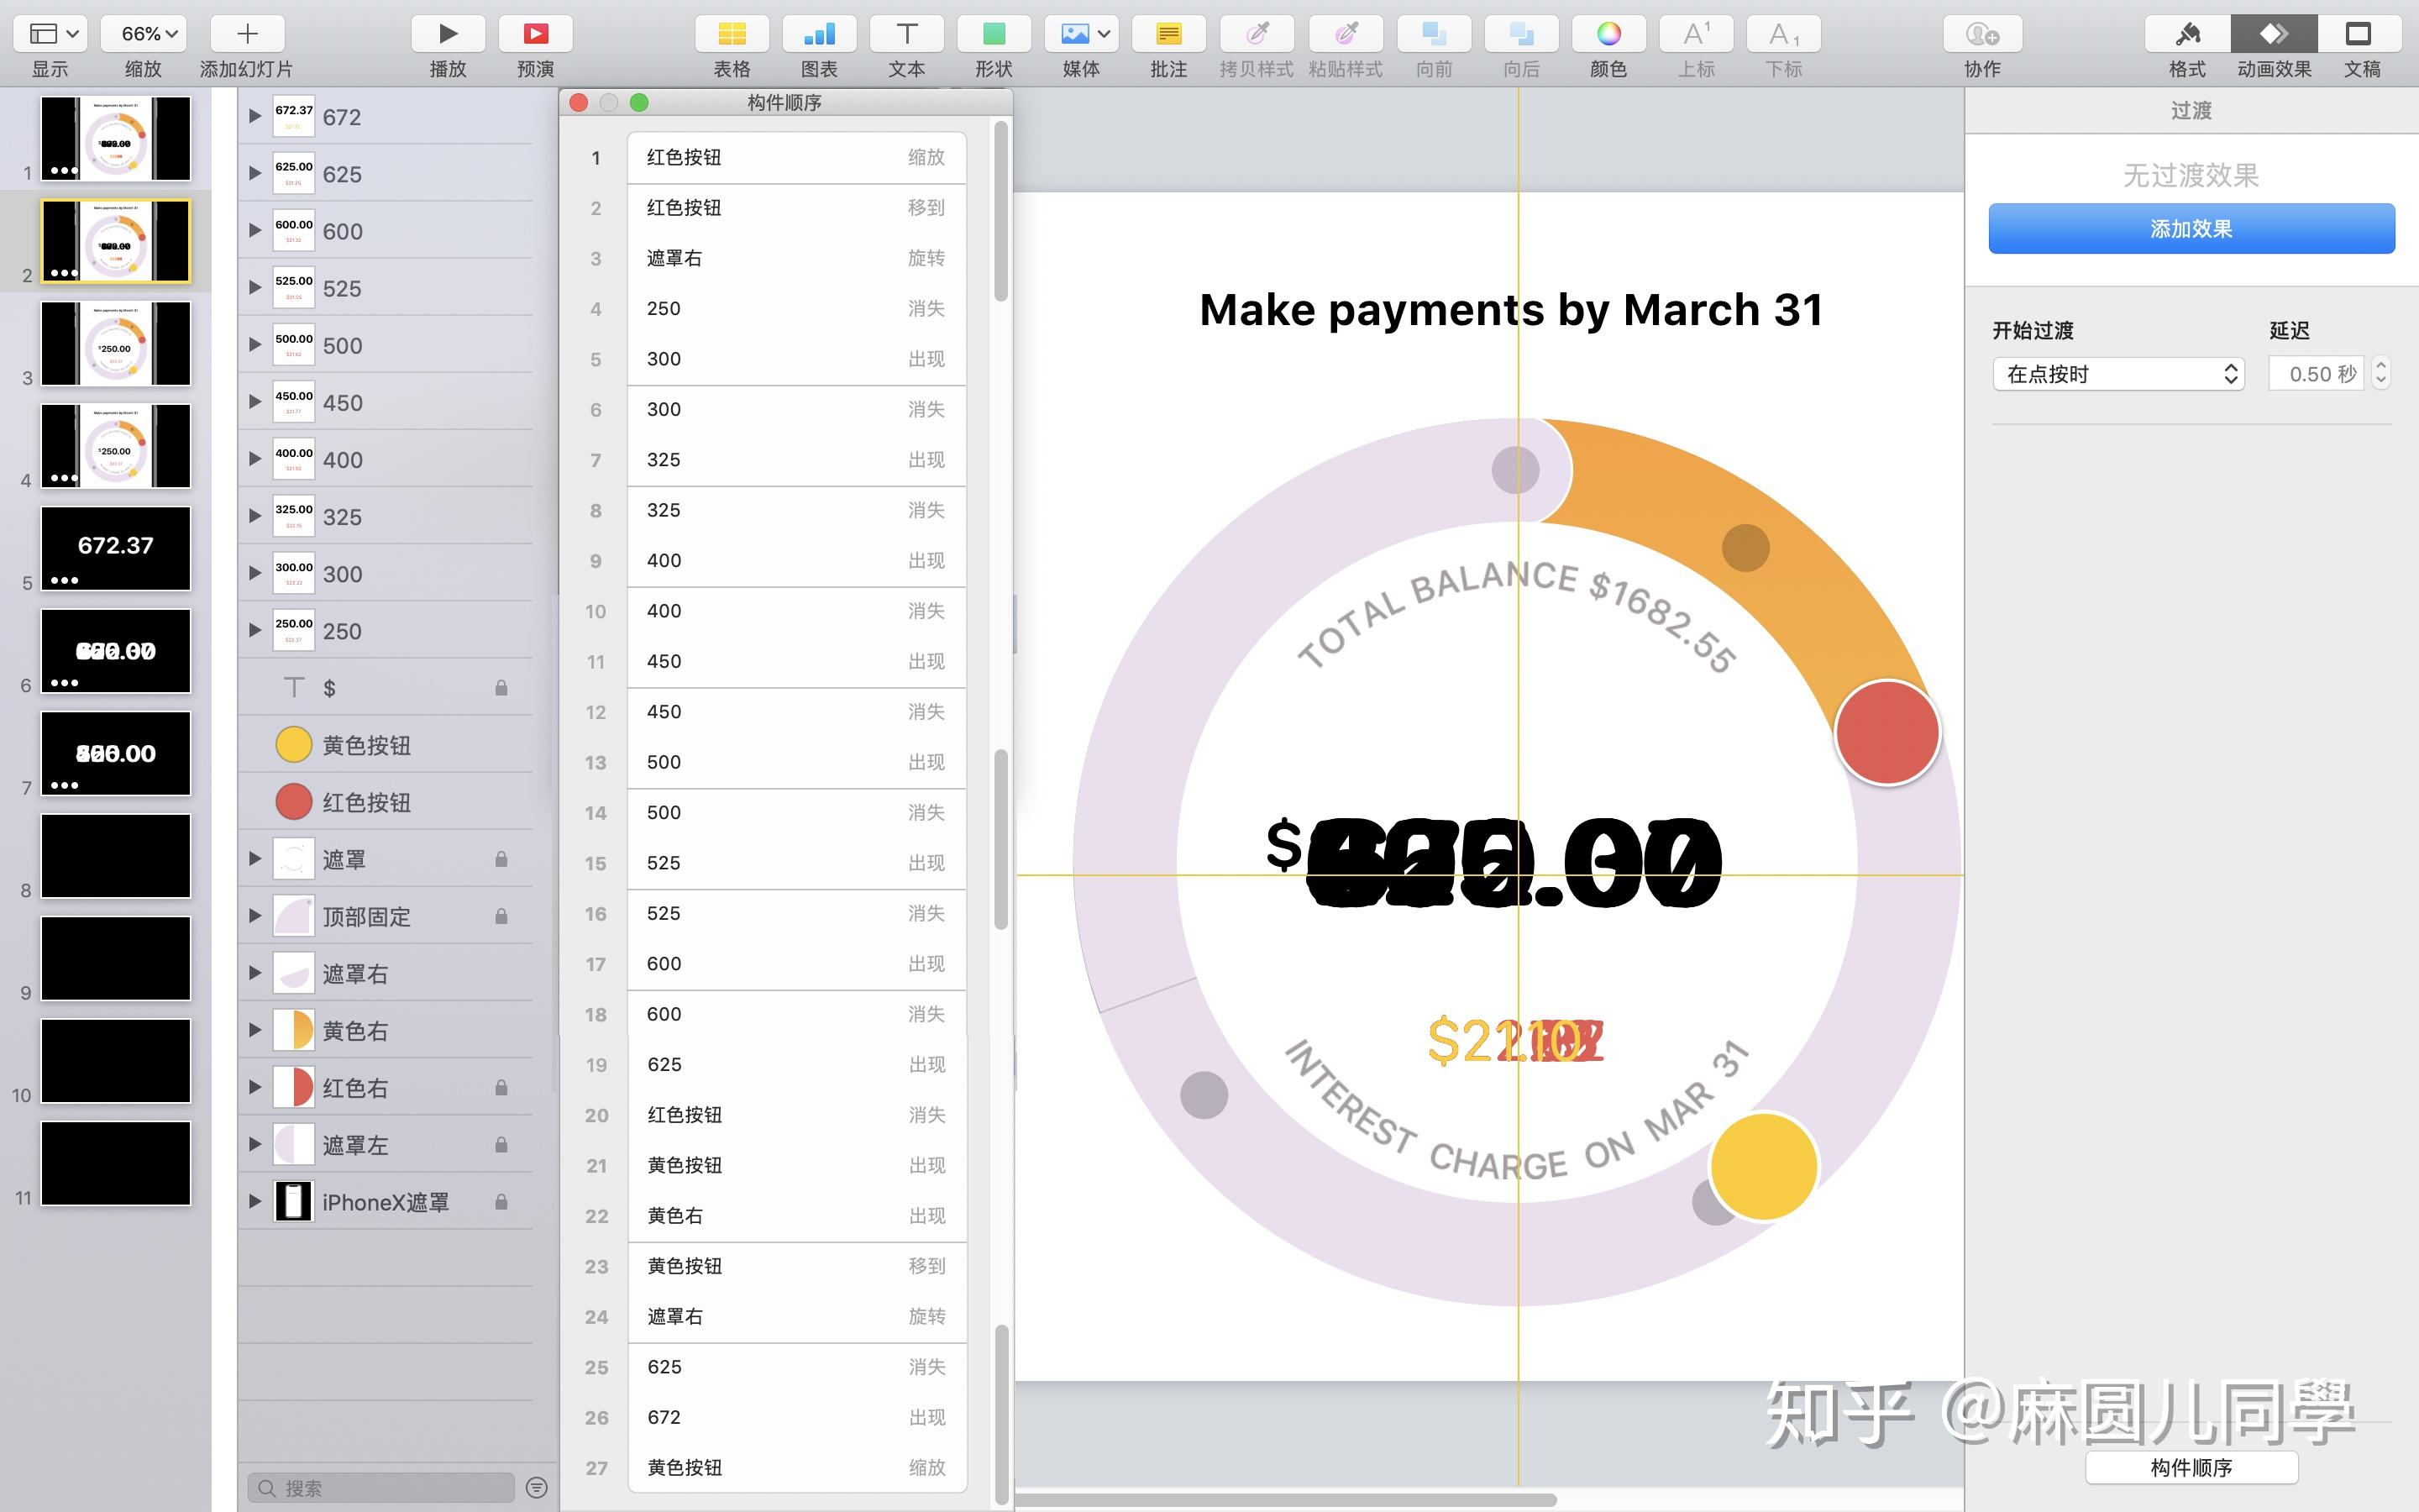Open the 颜色 color wheel picker
The height and width of the screenshot is (1512, 2419).
[x=1608, y=33]
